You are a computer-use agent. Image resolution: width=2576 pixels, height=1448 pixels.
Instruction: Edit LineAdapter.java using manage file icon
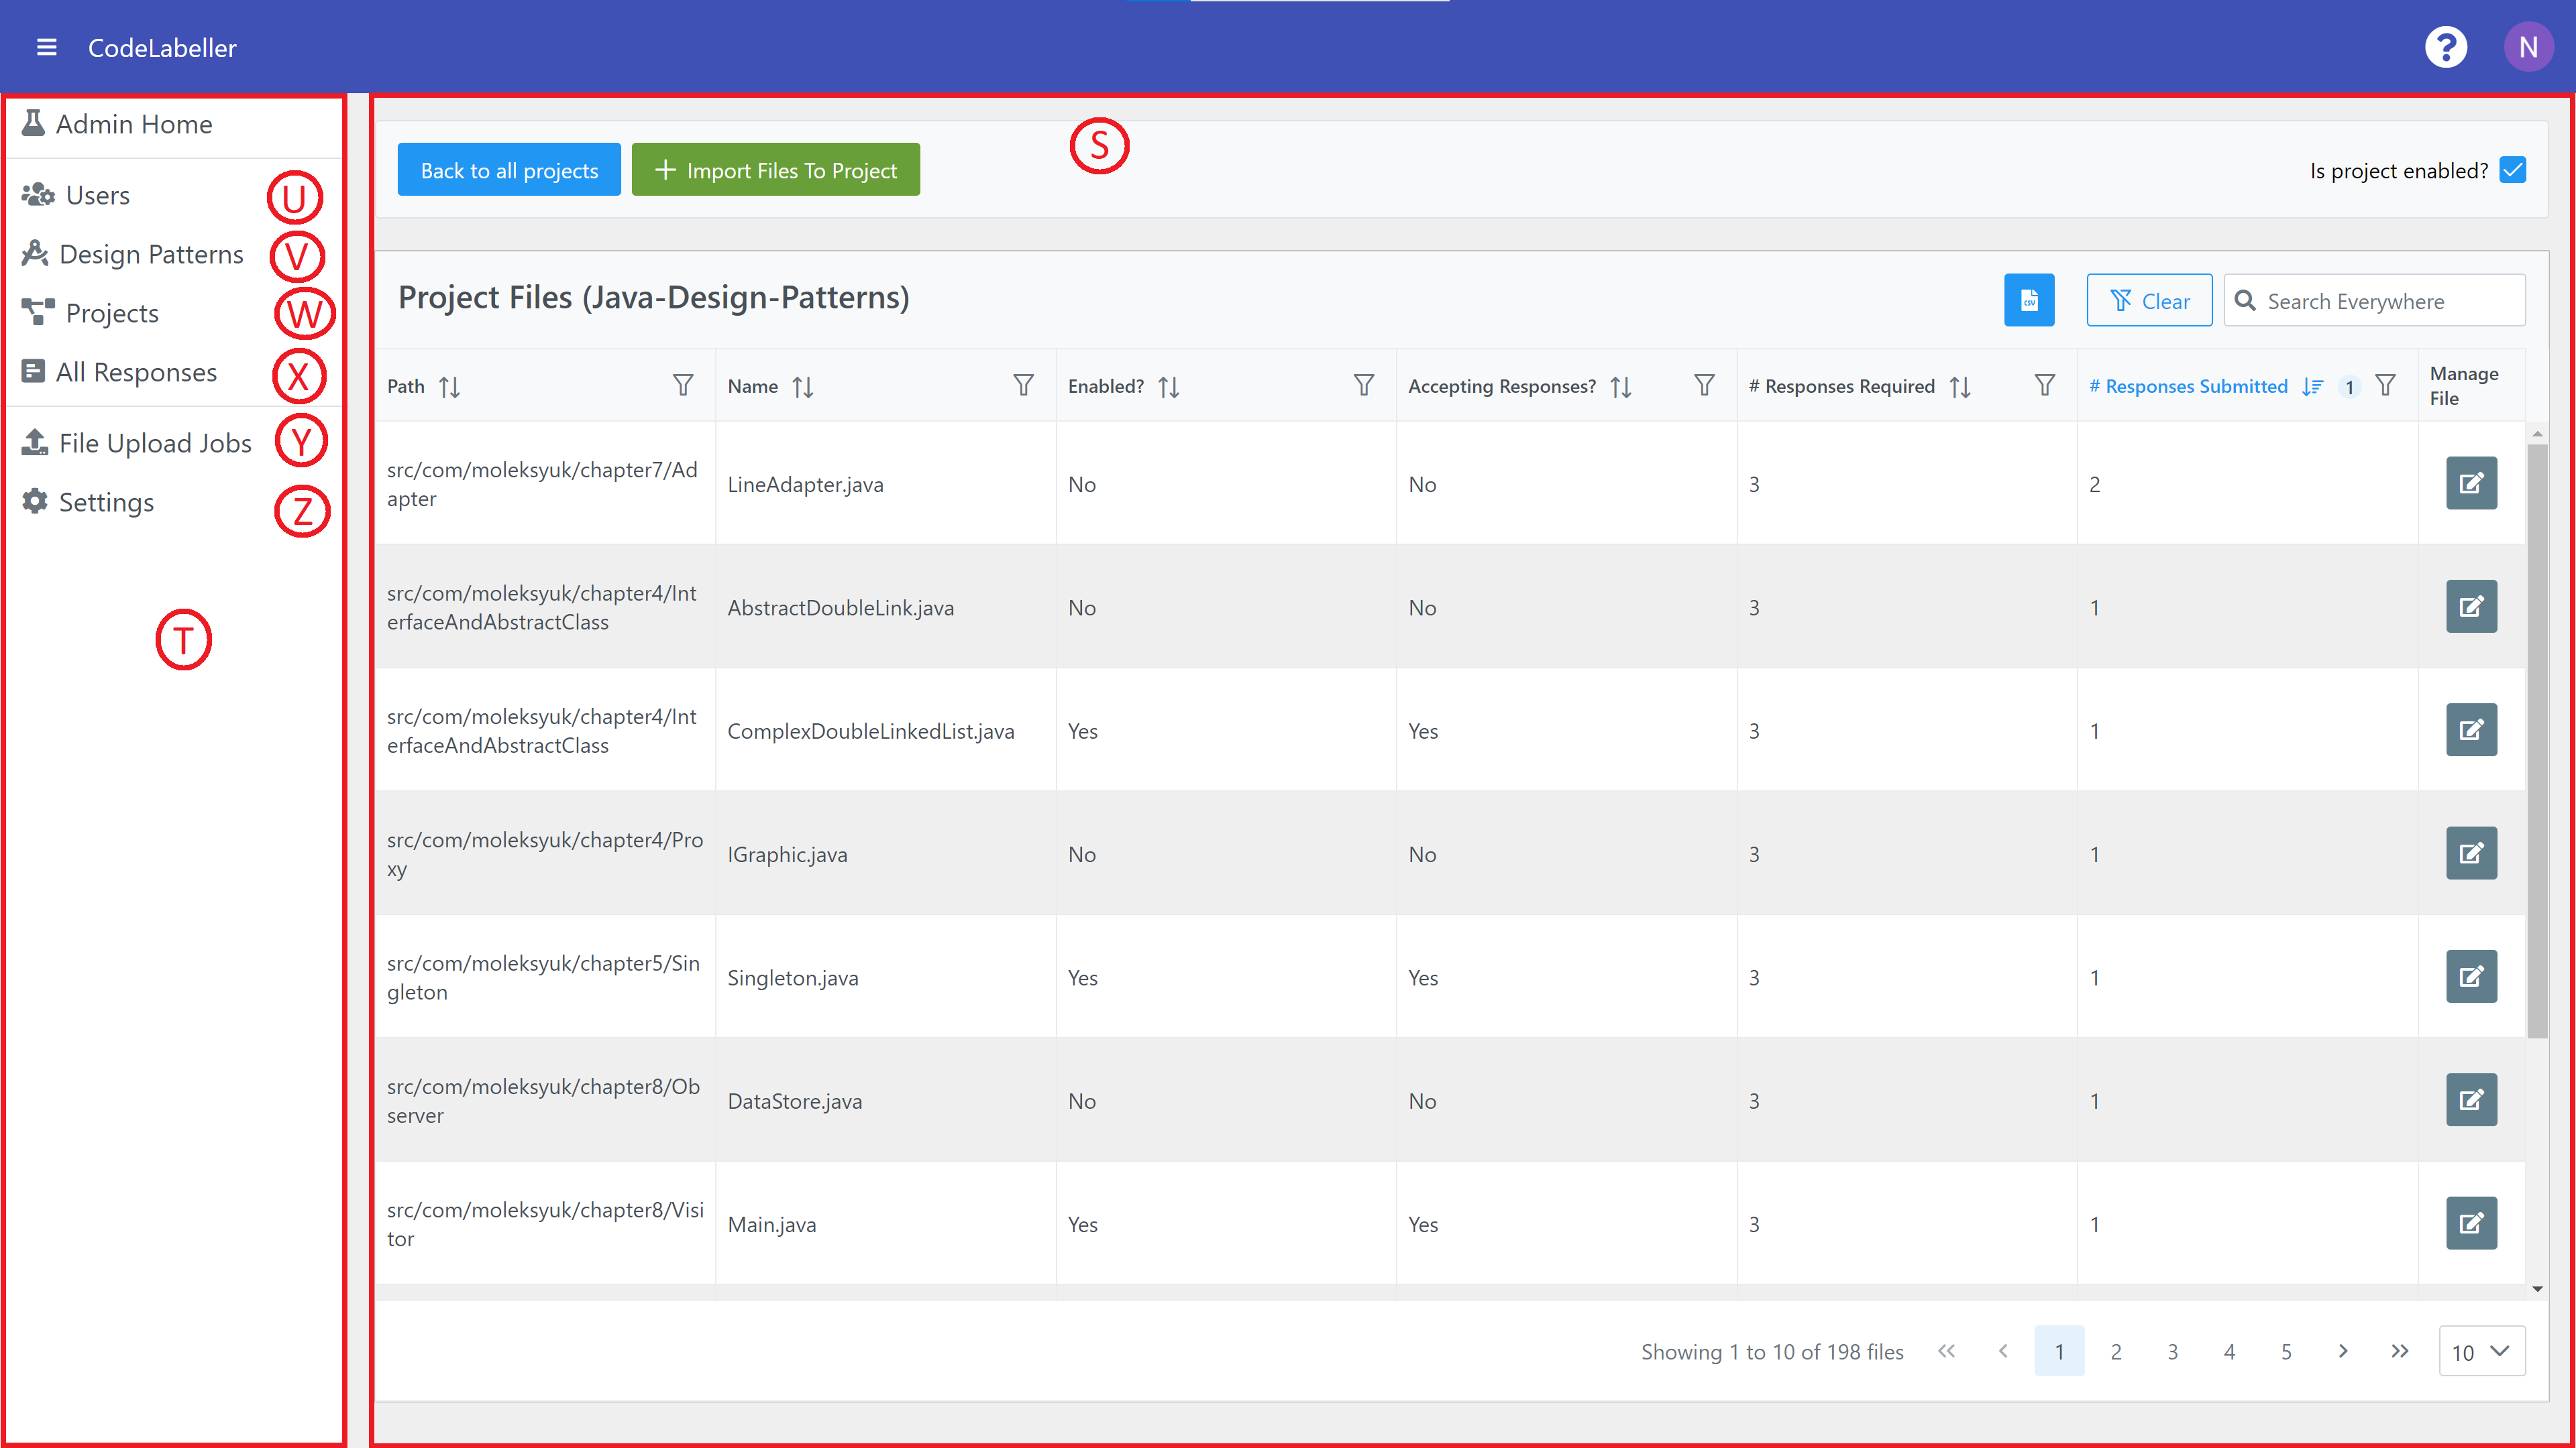[2470, 483]
